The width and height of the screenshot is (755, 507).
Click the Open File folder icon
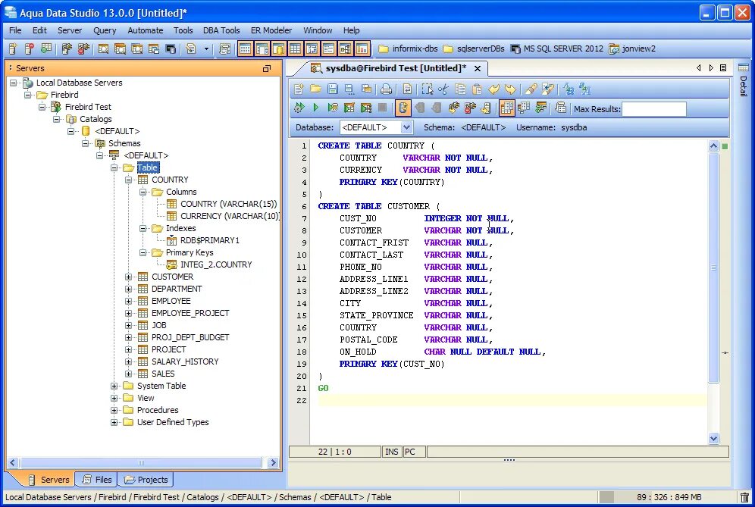317,89
